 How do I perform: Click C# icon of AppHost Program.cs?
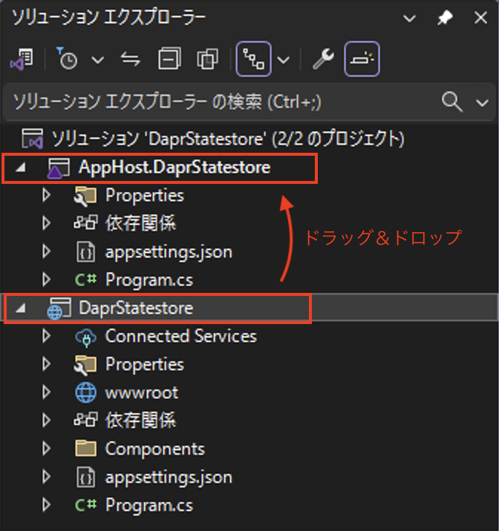pos(86,280)
